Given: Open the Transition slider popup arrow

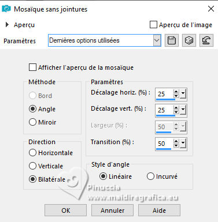Looking at the screenshot, I should pos(183,144).
